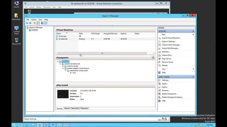Open Recycle Bin desktop icon
This screenshot has height=127, width=227.
pos(17,41)
